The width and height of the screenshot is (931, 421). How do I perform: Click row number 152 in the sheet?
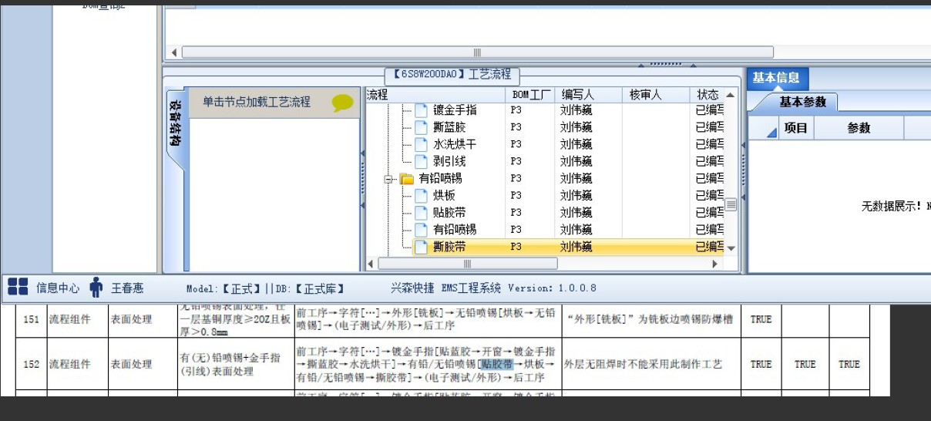31,364
